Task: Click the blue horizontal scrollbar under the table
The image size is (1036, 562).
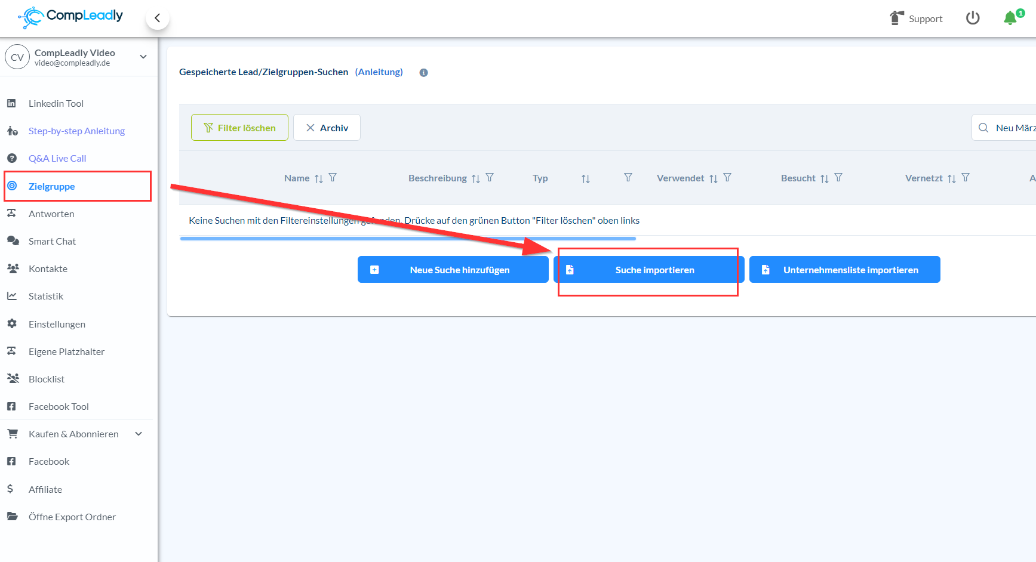Action: tap(408, 239)
